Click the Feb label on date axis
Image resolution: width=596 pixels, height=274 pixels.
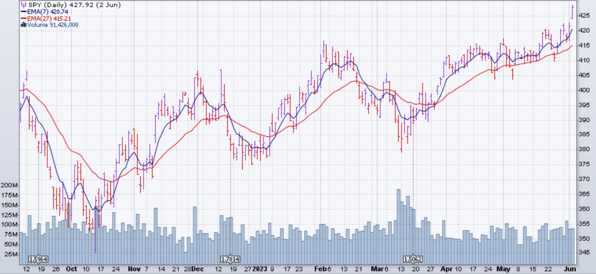tap(320, 269)
